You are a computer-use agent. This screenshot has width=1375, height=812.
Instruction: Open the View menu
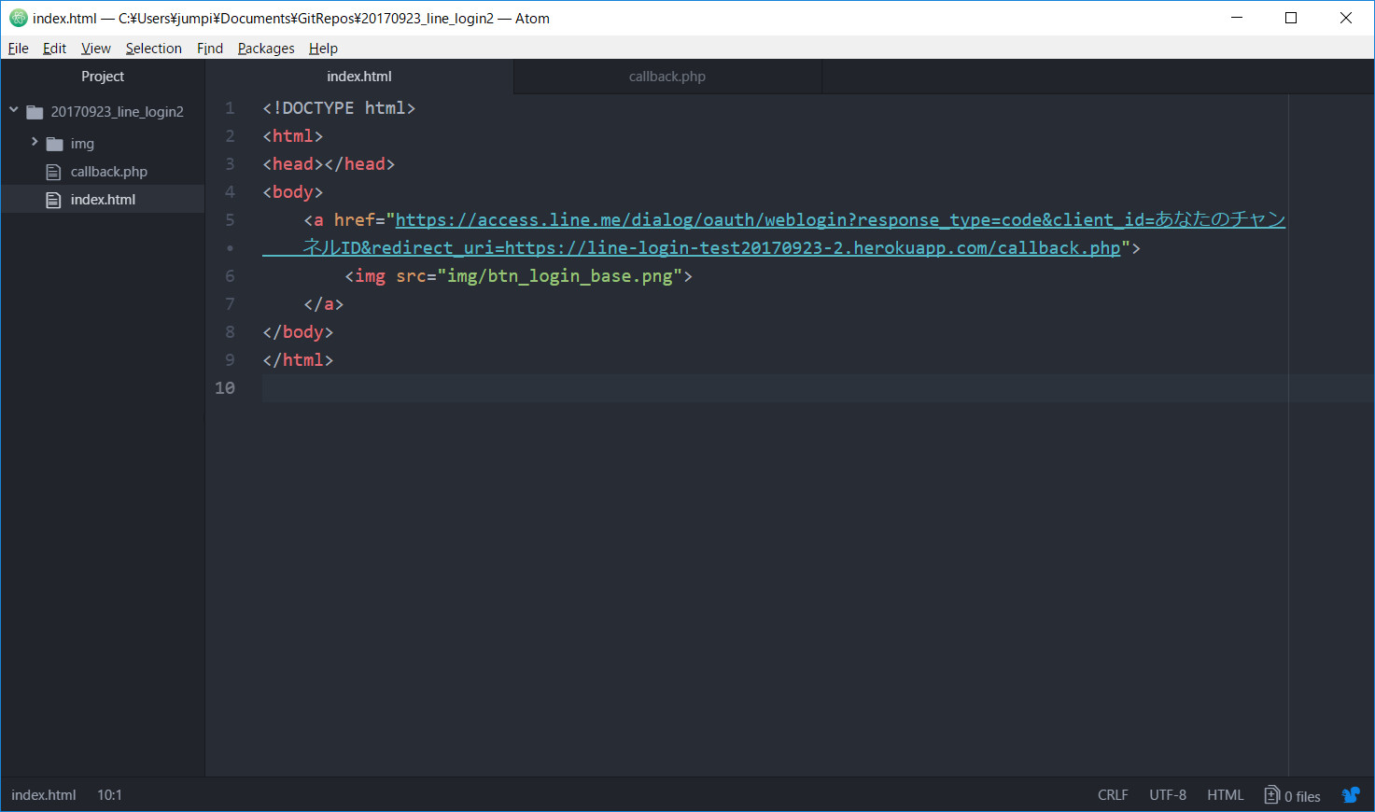click(95, 49)
